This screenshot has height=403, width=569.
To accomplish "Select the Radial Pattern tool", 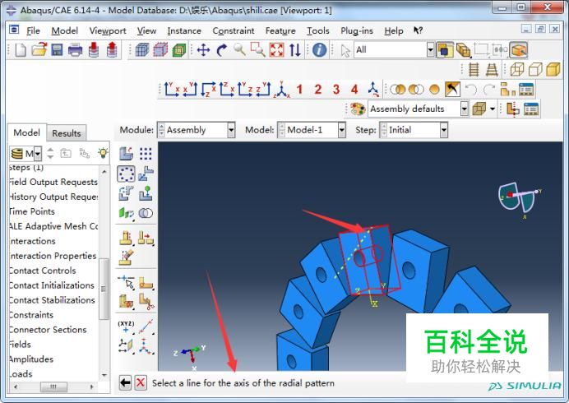I will [x=126, y=174].
